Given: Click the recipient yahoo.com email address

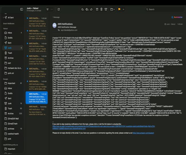Looking at the screenshot, I should pos(69,30).
